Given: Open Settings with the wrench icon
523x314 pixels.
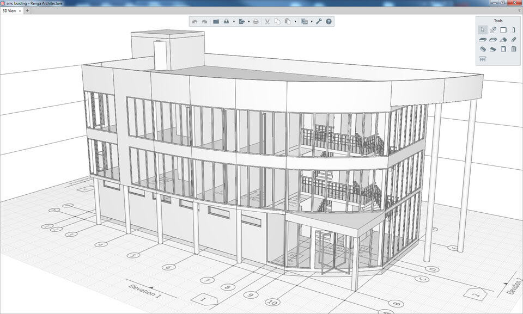Looking at the screenshot, I should point(319,22).
